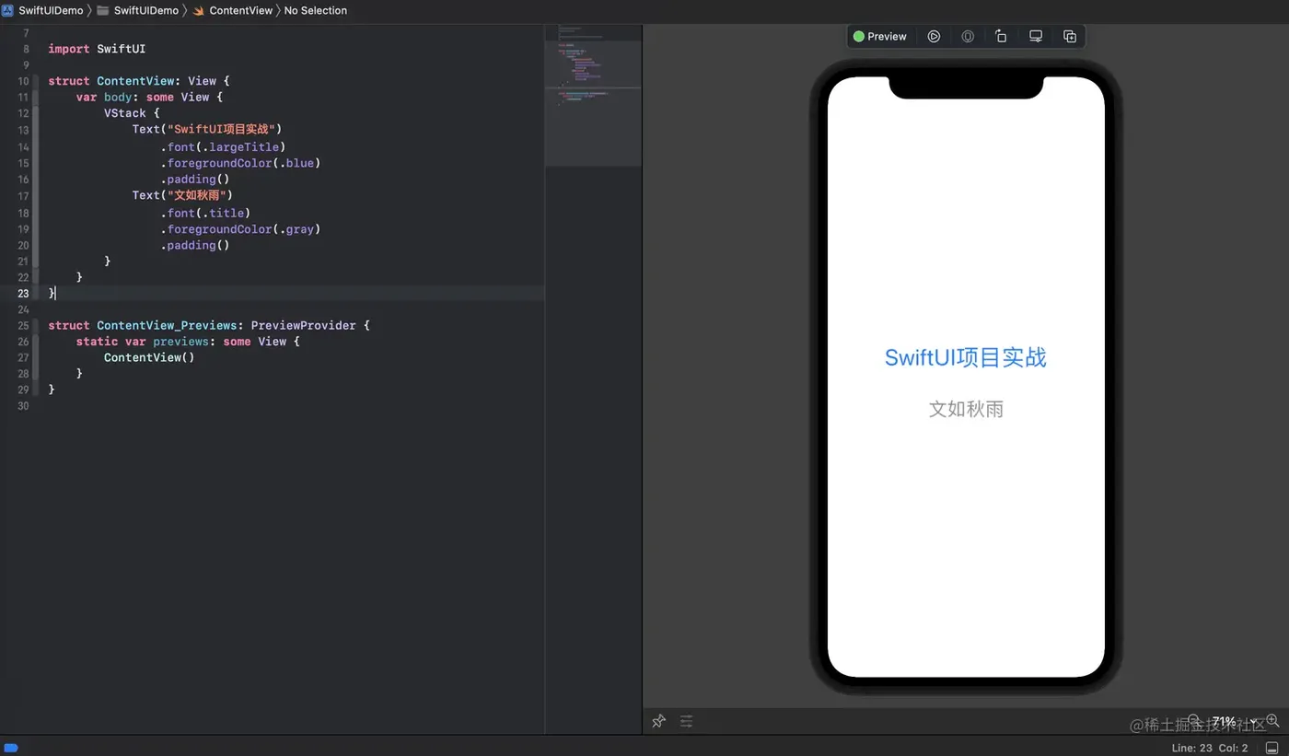The width and height of the screenshot is (1289, 756).
Task: Click the Text("文如秋雨") code line
Action: coord(182,195)
